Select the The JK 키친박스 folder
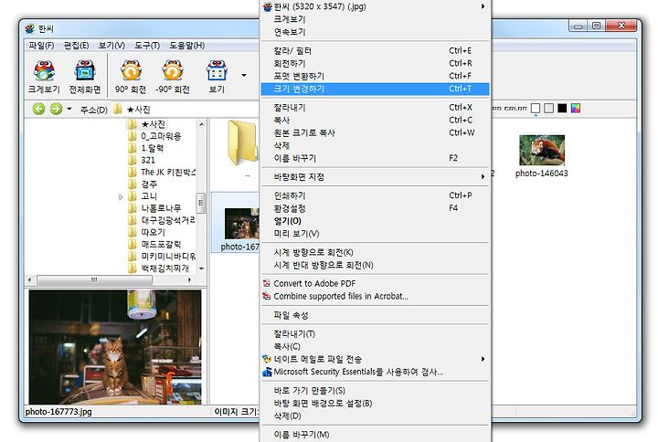 click(168, 172)
